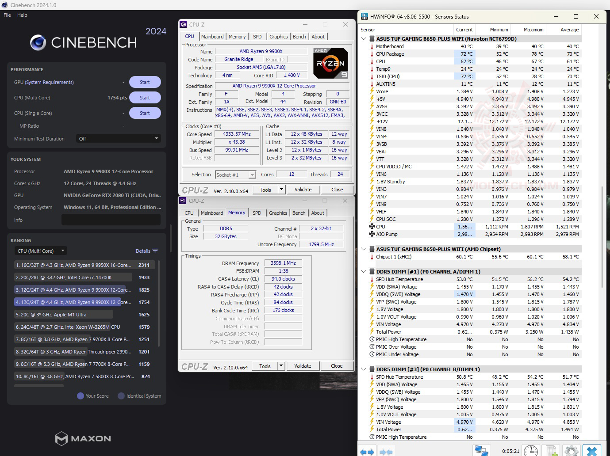The image size is (610, 456).
Task: Select the Apple M1 Ultra ranking row
Action: [84, 315]
